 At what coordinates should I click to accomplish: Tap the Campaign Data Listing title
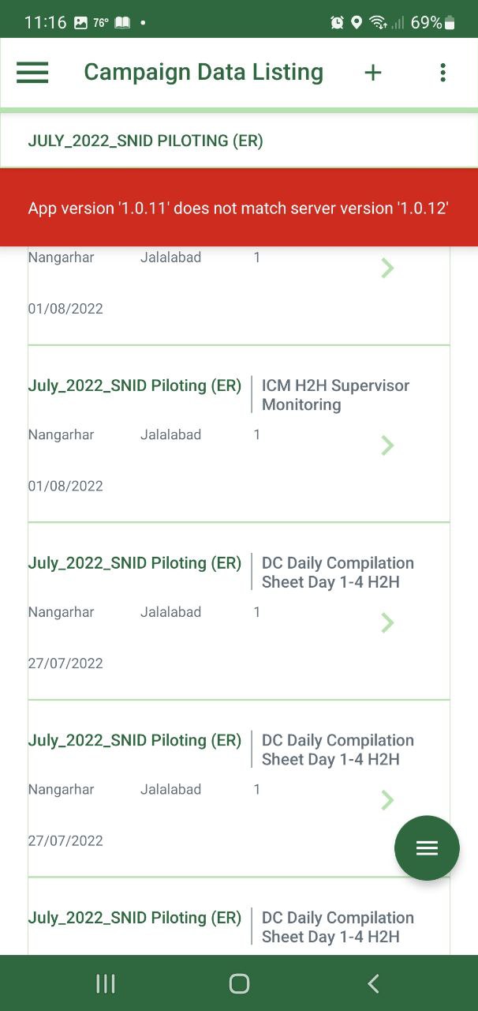click(203, 72)
